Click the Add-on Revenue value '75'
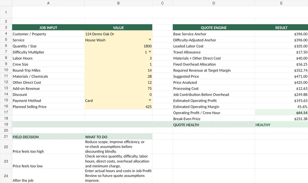Viewport: 308px width, 183px height. [x=119, y=88]
